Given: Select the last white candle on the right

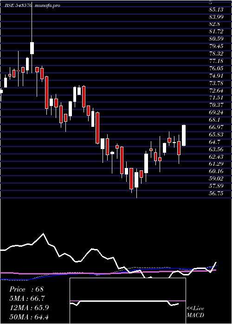Looking at the screenshot, I should tap(184, 135).
